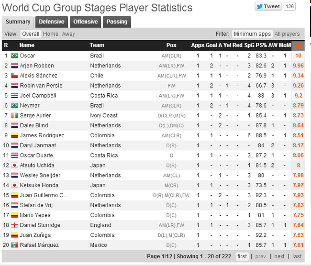
Task: Click Costa Rica flag beside Joel Campbell
Action: [x=14, y=96]
